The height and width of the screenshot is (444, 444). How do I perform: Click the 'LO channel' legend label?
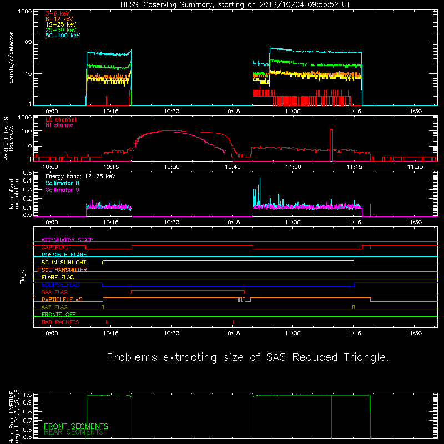click(61, 119)
